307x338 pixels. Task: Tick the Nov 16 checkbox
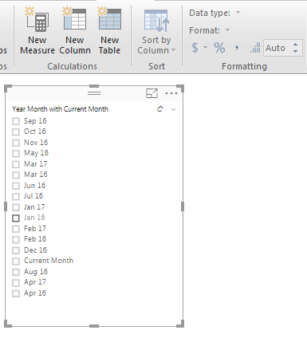pos(16,143)
